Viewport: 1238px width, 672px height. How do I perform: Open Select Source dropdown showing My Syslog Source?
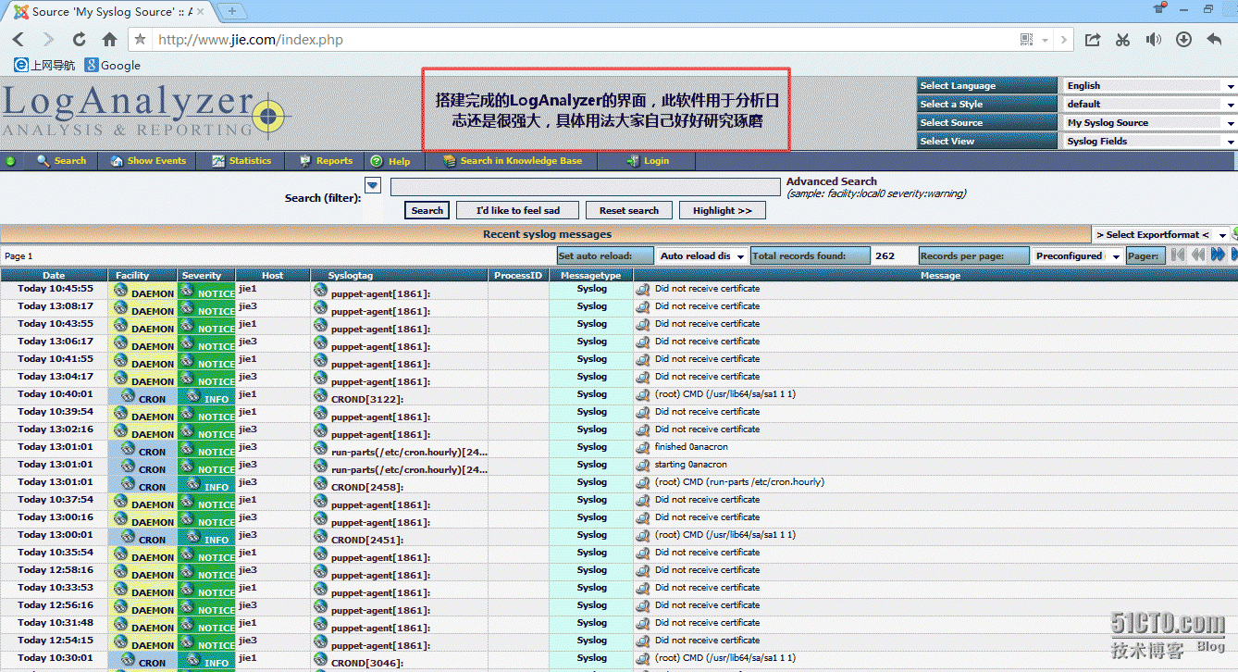click(1149, 122)
